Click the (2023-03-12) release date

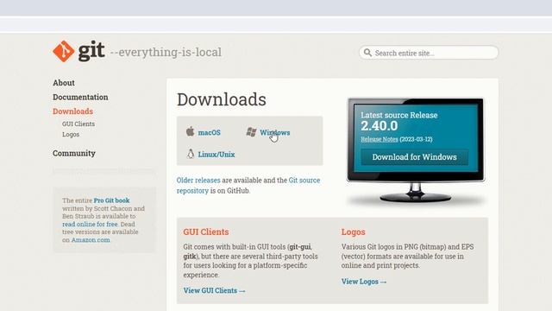(x=416, y=139)
